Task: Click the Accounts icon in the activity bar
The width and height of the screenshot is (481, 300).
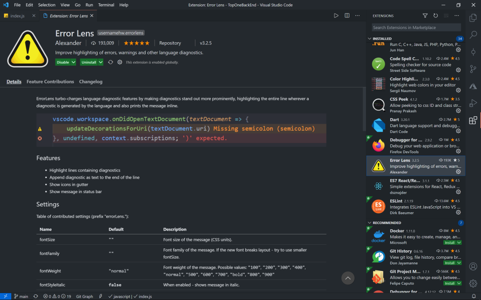Action: (473, 266)
